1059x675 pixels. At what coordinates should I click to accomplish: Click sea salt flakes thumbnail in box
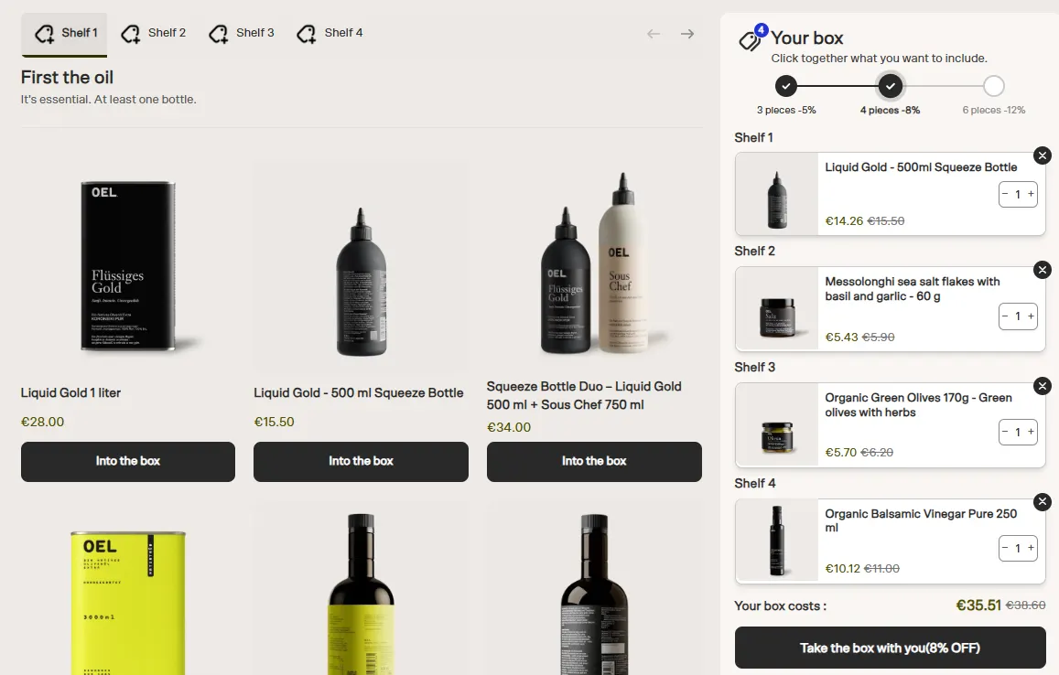coord(777,309)
